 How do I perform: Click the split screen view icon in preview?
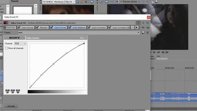[117, 2]
